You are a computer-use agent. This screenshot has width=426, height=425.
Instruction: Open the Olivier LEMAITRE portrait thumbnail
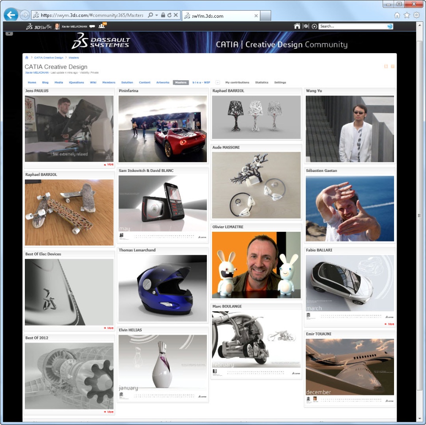[x=256, y=265]
